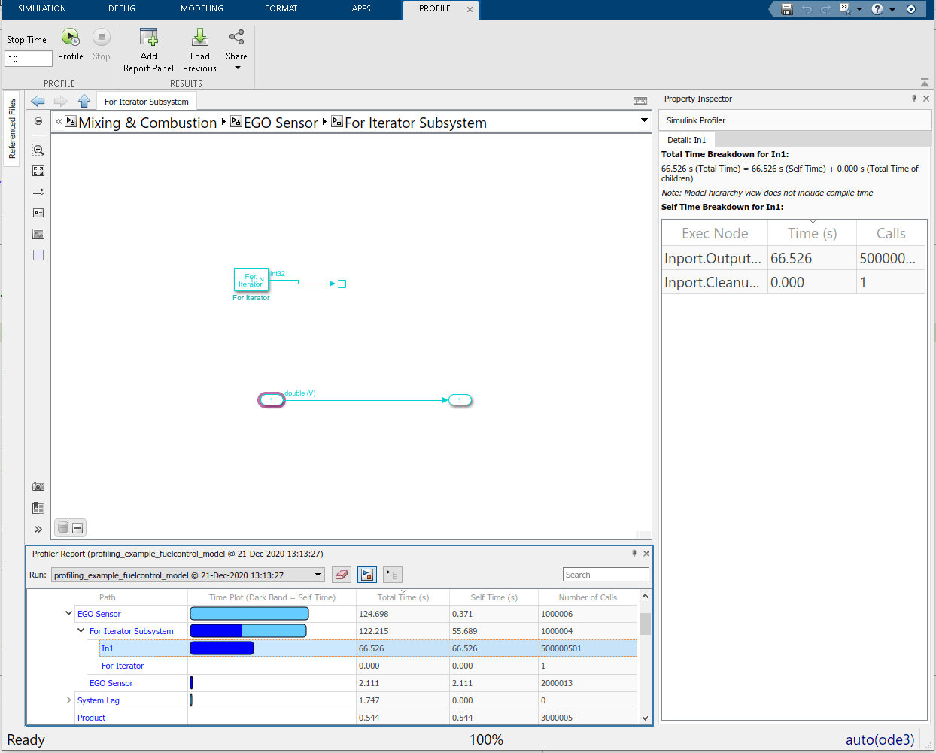Open the Referenced Files side tab

[12, 129]
